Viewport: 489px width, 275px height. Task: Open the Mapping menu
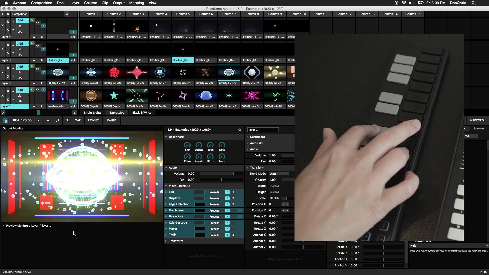(x=136, y=3)
